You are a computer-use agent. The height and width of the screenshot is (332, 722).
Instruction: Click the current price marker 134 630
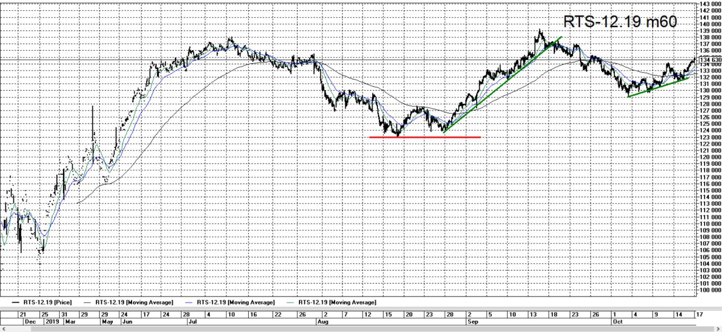[710, 60]
